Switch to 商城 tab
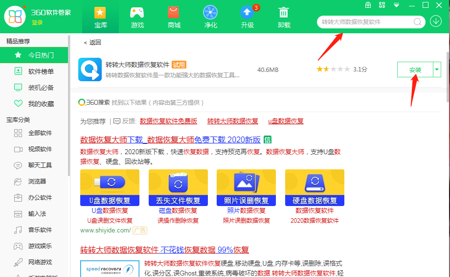The width and height of the screenshot is (450, 277). [x=174, y=17]
